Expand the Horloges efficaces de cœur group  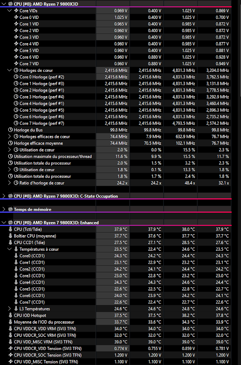coord(9,137)
